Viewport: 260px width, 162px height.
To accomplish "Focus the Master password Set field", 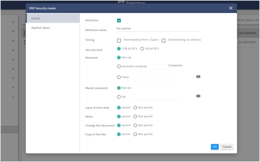I will (x=155, y=97).
